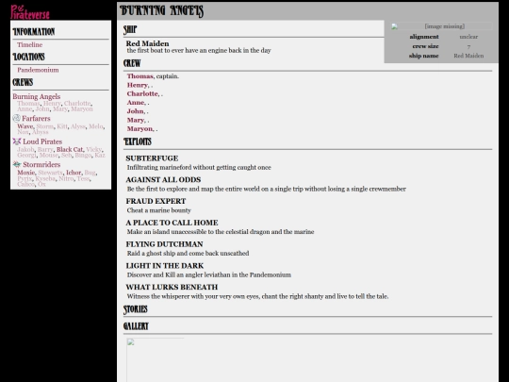Open Kaz under Loud Pirates

[x=100, y=155]
